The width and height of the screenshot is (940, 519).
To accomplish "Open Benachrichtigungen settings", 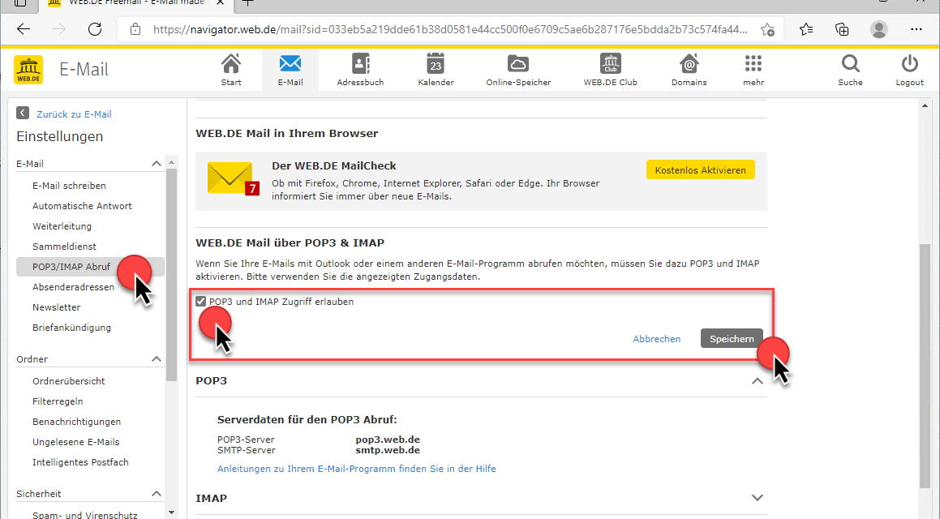I will tap(77, 422).
